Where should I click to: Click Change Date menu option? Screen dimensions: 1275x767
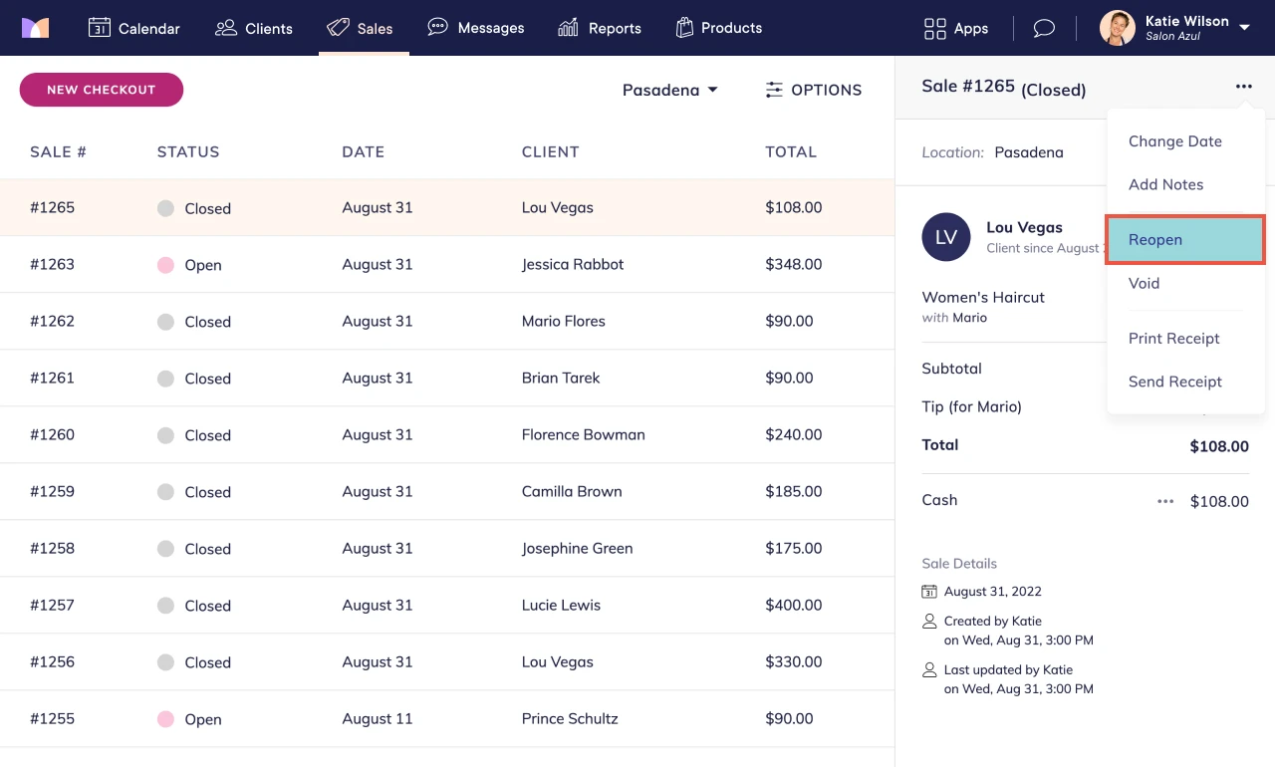tap(1175, 141)
